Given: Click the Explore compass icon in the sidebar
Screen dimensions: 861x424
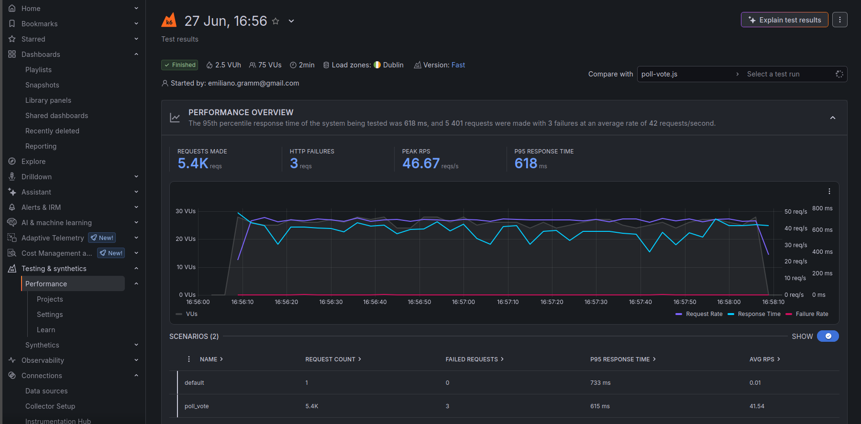Looking at the screenshot, I should tap(12, 162).
